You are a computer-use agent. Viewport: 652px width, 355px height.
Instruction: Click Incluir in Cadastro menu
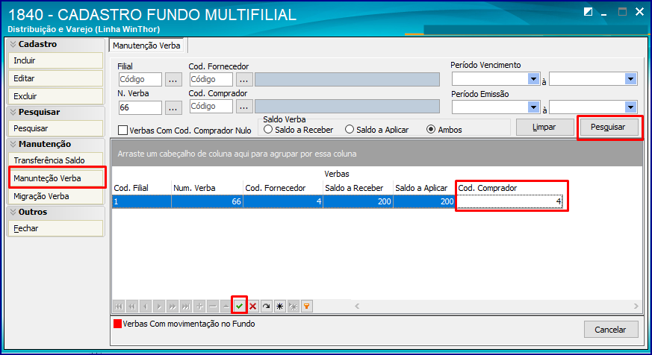[56, 60]
